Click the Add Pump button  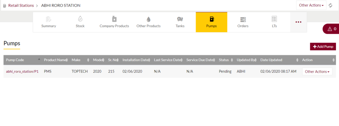point(323,47)
